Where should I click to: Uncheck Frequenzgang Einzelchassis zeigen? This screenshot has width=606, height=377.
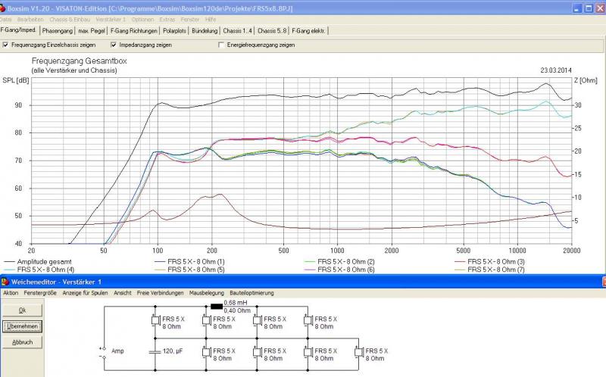tap(6, 45)
